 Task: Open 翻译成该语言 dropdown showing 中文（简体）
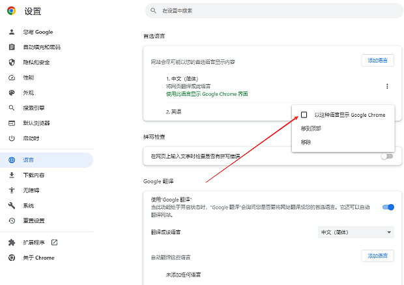pos(355,232)
